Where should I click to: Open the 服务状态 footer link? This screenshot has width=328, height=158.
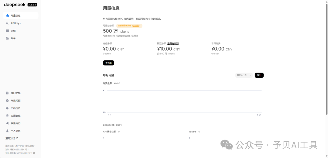[x=9, y=146]
